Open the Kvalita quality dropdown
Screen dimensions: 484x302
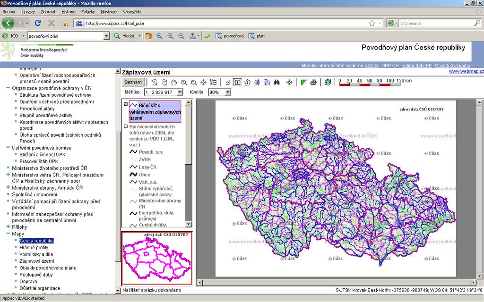pos(228,92)
